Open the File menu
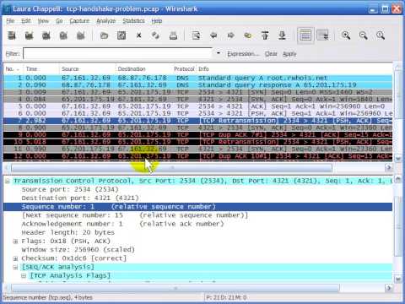 (x=10, y=21)
